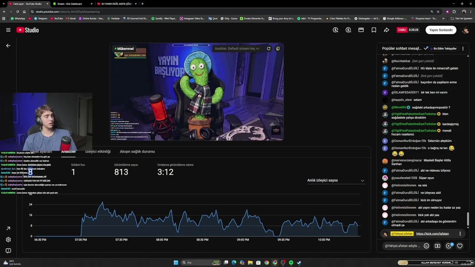Switch to the Analizler tab

[x=68, y=151]
